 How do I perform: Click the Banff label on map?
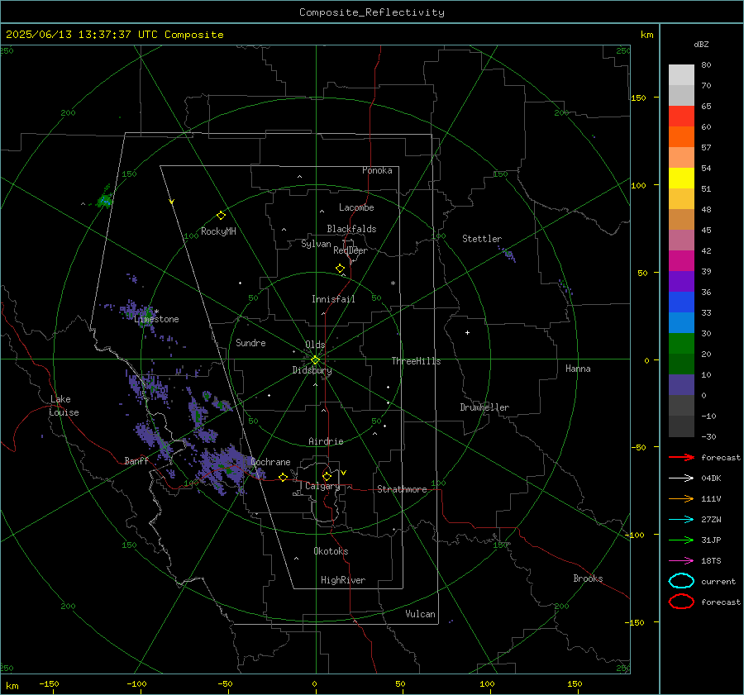point(136,460)
